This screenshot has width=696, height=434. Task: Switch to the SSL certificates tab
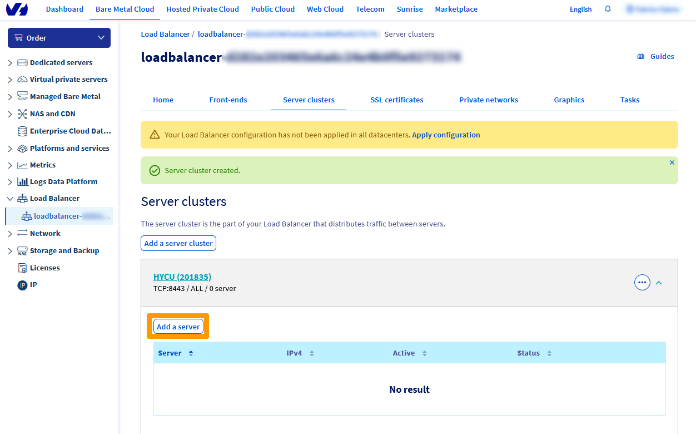click(x=396, y=100)
